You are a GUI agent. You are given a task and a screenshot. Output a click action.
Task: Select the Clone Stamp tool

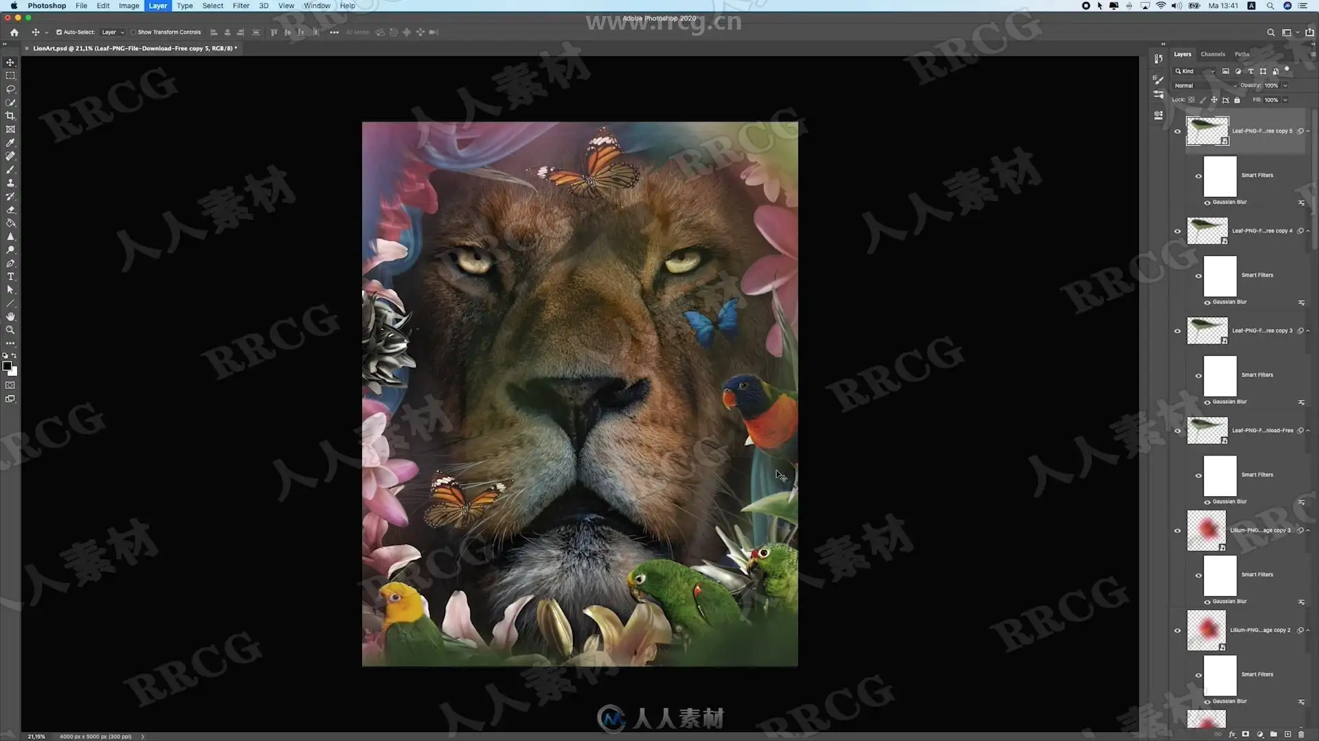[x=10, y=183]
